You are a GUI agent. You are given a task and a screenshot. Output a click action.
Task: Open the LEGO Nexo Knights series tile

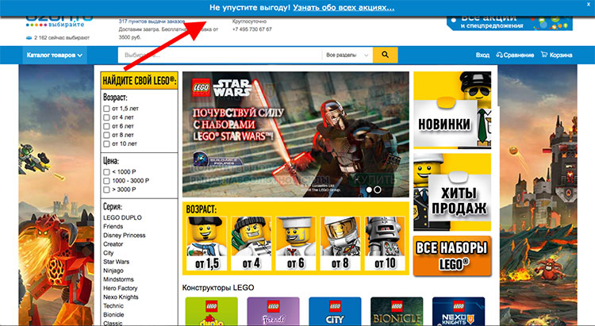point(459,311)
